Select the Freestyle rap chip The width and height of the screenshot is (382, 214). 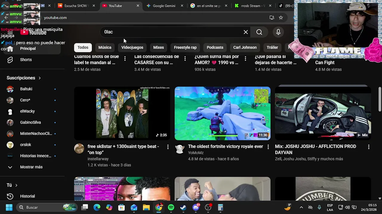point(185,47)
